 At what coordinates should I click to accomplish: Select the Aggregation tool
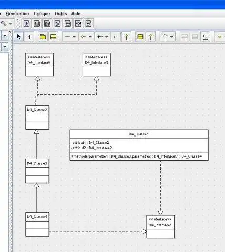(x=84, y=37)
